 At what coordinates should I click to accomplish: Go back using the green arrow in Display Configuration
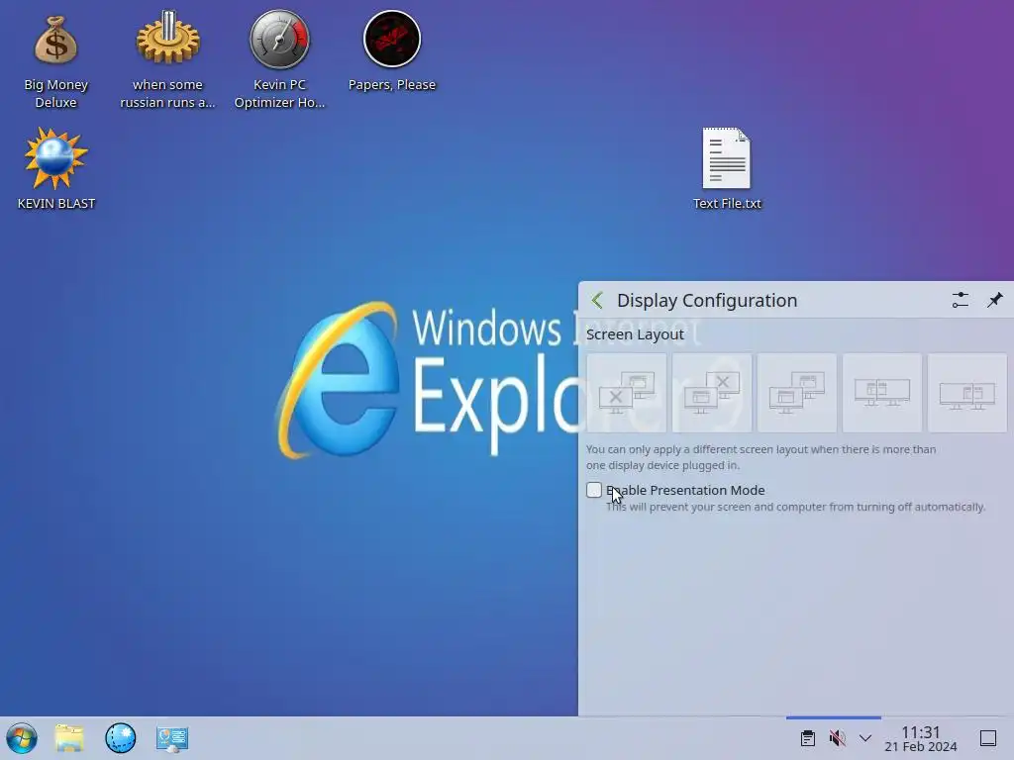pyautogui.click(x=597, y=300)
